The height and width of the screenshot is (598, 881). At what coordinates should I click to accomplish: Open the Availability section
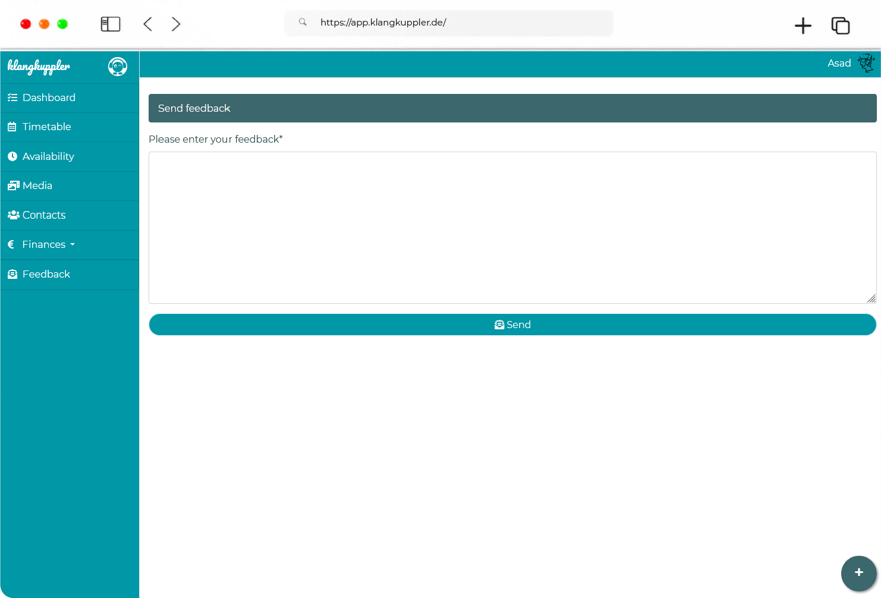point(48,156)
